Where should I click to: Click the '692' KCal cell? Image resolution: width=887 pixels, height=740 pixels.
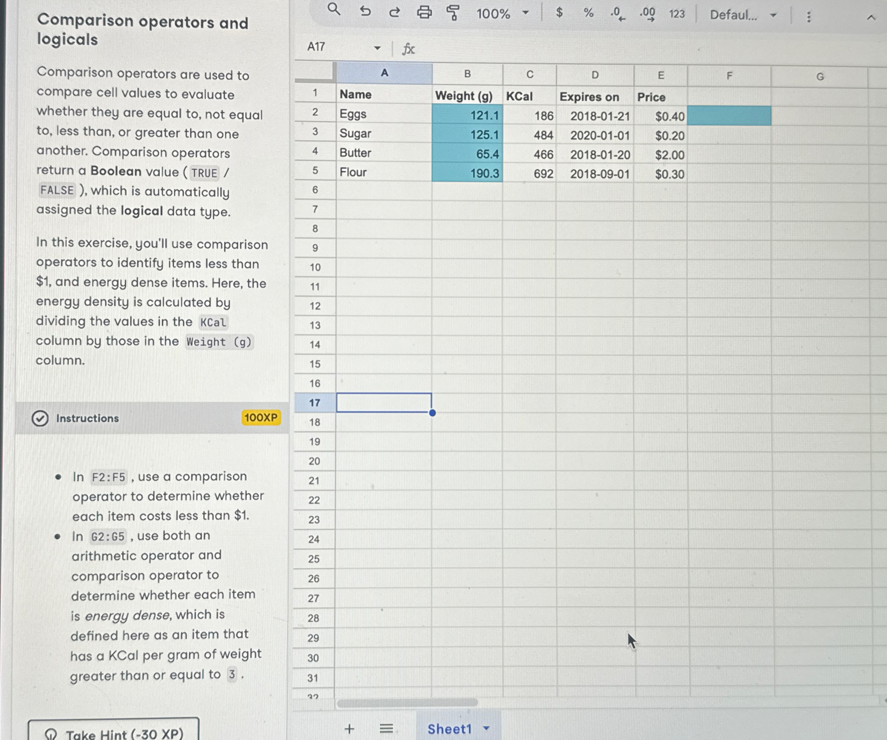[529, 174]
